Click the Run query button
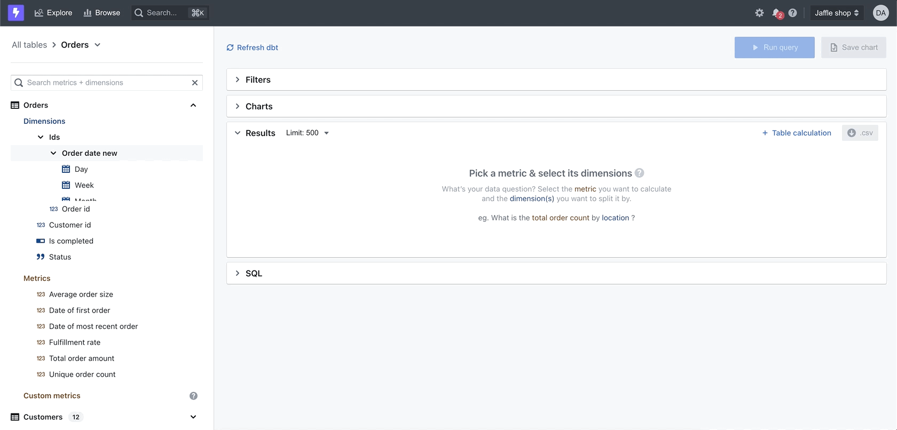 click(x=774, y=47)
